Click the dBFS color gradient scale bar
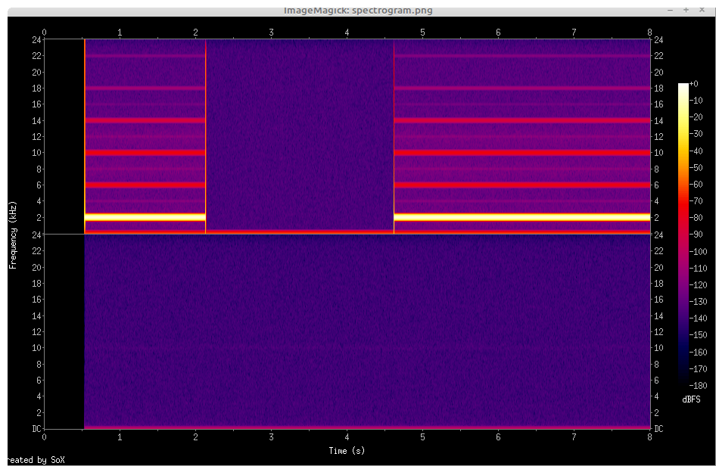716x466 pixels. [683, 235]
